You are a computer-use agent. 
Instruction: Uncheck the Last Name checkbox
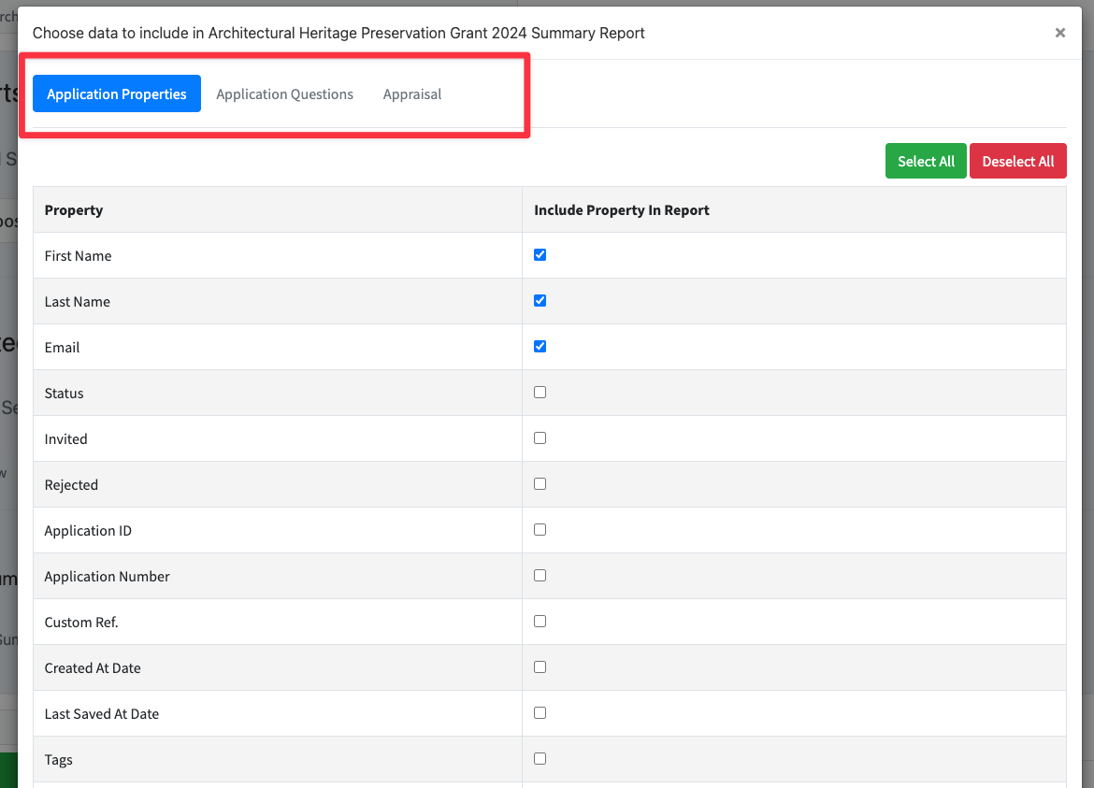(x=540, y=301)
